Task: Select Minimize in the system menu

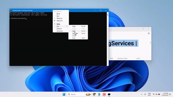Action: (x=61, y=18)
